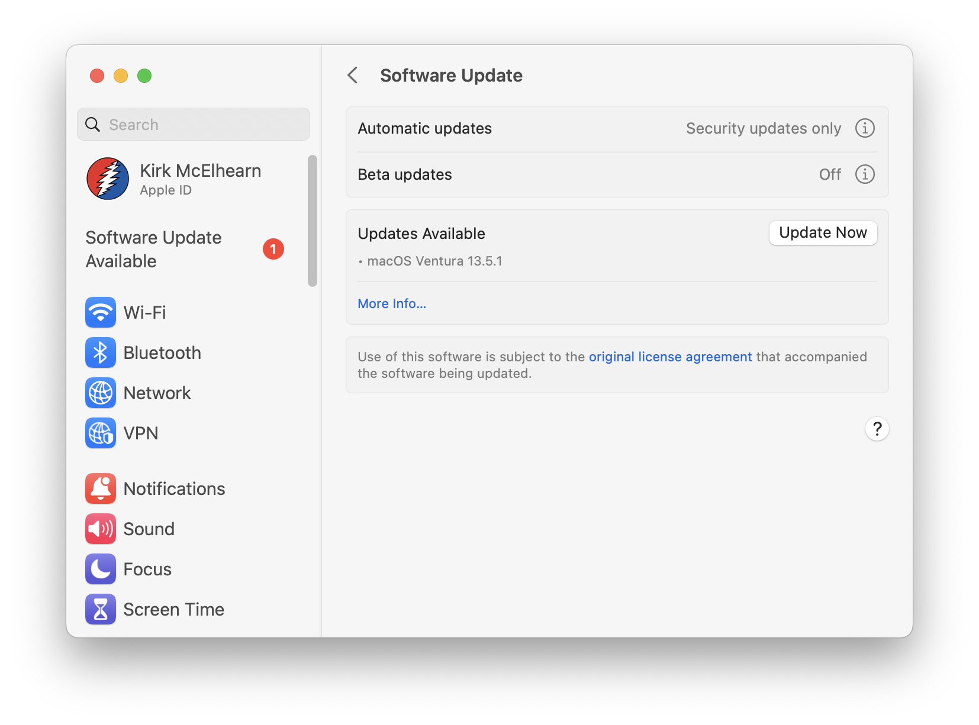Focus the Search field
Viewport: 979px width, 725px height.
coord(194,124)
